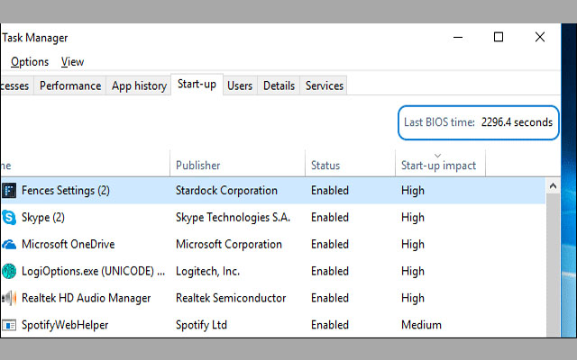Sort by Publisher column header
This screenshot has height=360, width=577.
pyautogui.click(x=198, y=166)
